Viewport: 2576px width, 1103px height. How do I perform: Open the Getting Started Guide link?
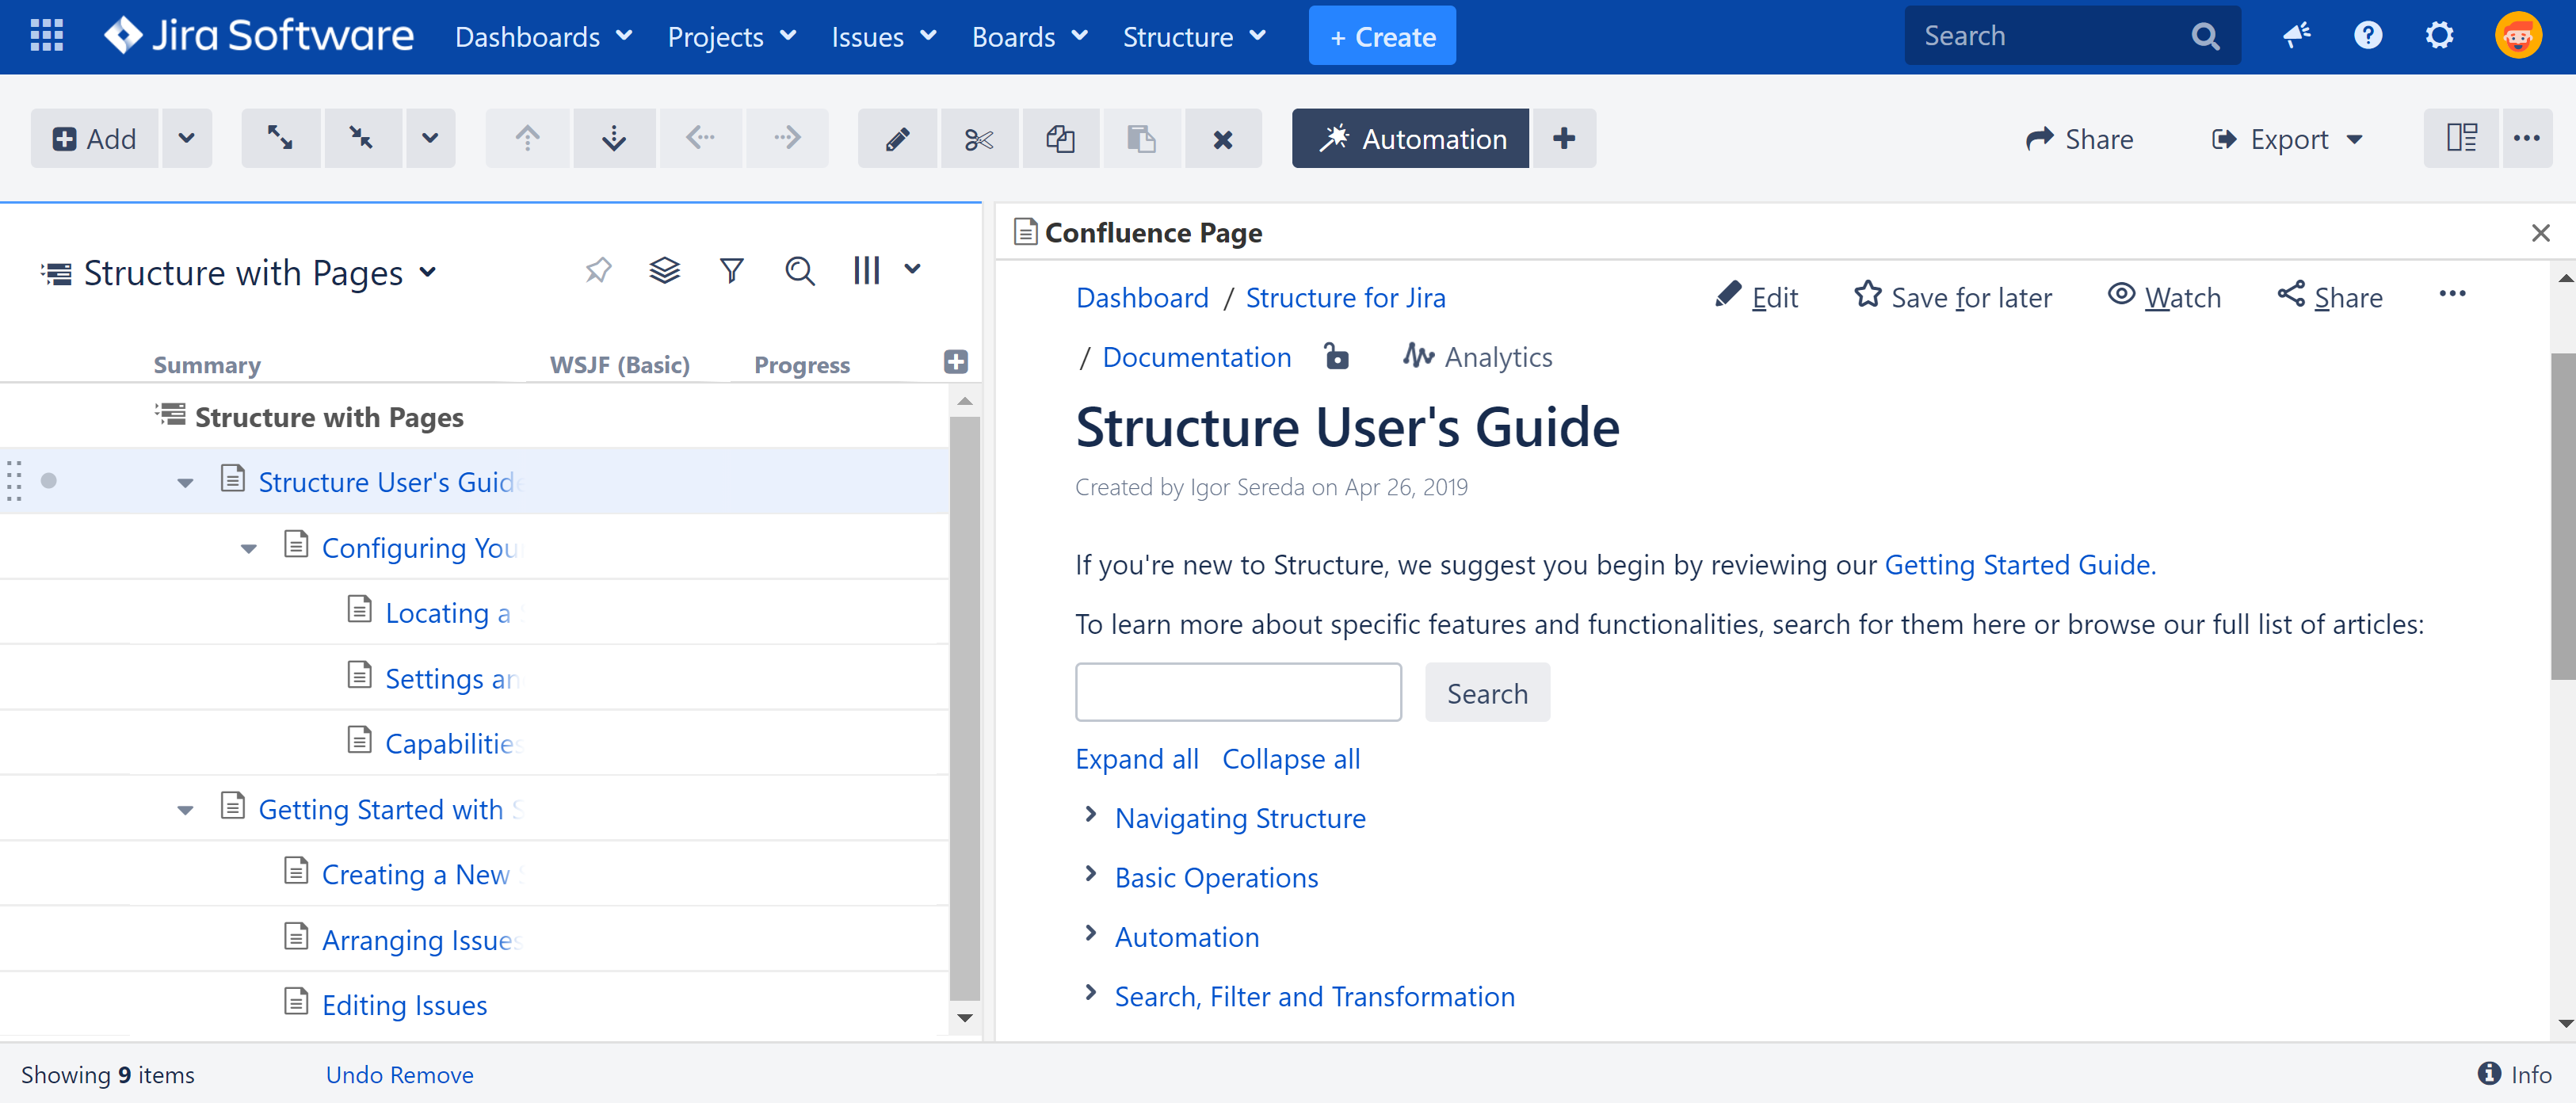click(2019, 564)
